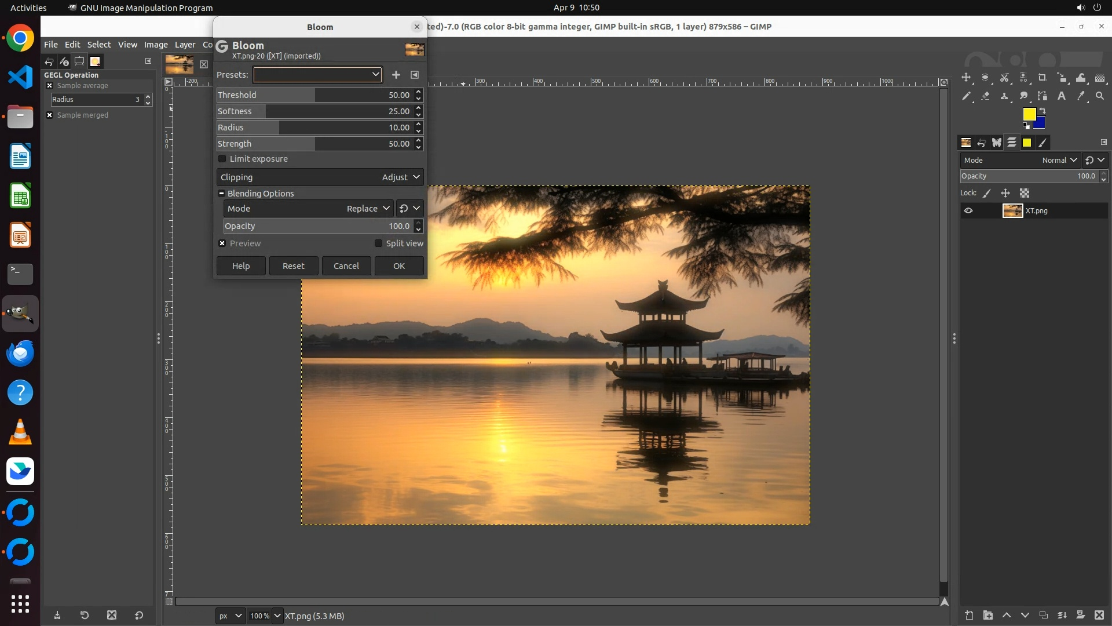
Task: Open the Select menu
Action: point(98,45)
